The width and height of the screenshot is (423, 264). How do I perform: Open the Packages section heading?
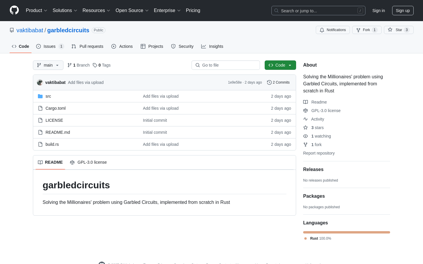pos(314,196)
